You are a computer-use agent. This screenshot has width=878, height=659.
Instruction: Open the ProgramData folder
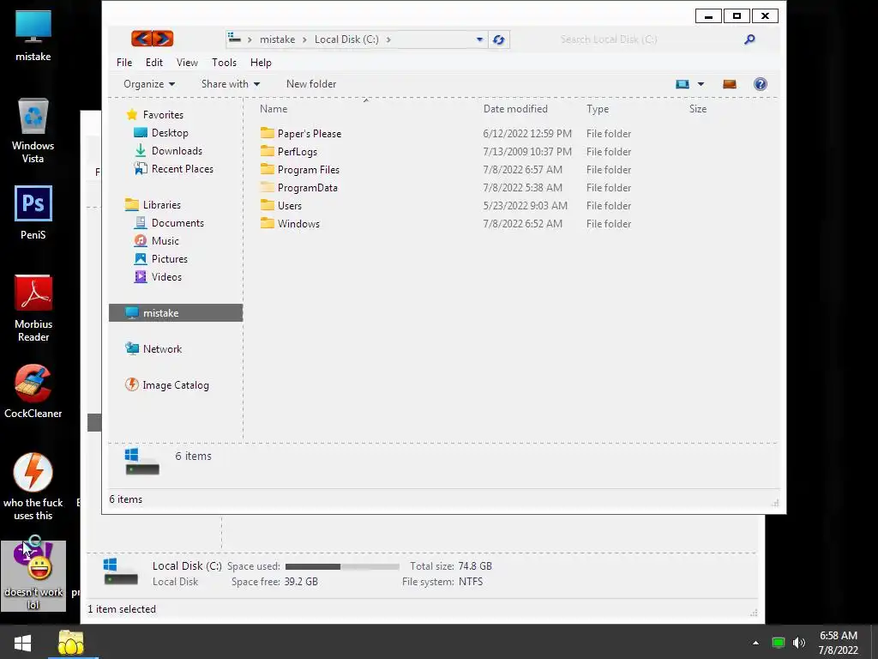point(299,187)
